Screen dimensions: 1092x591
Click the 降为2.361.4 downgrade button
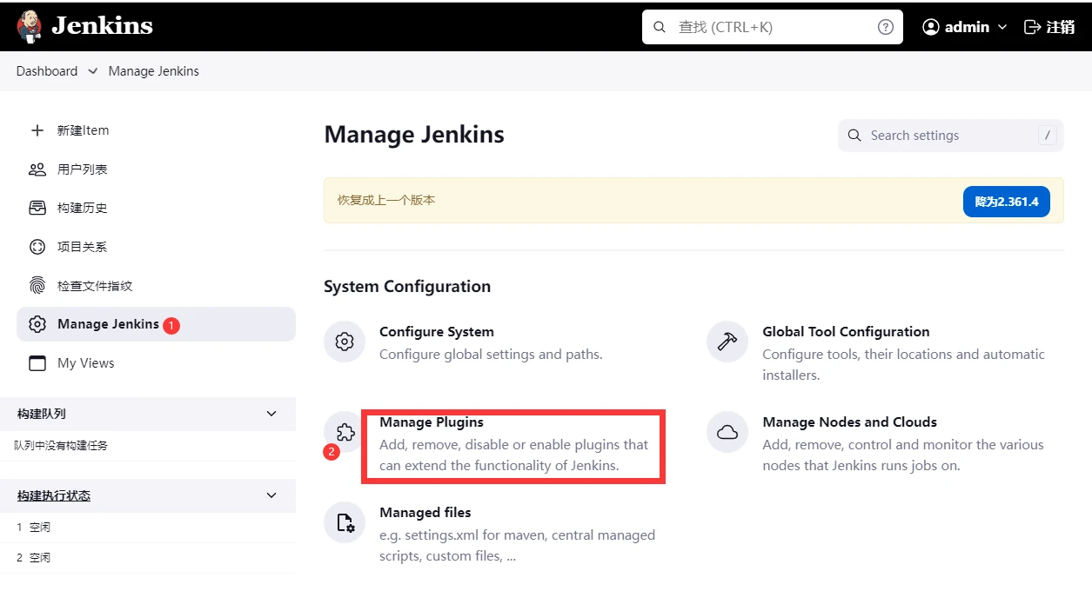click(1007, 202)
